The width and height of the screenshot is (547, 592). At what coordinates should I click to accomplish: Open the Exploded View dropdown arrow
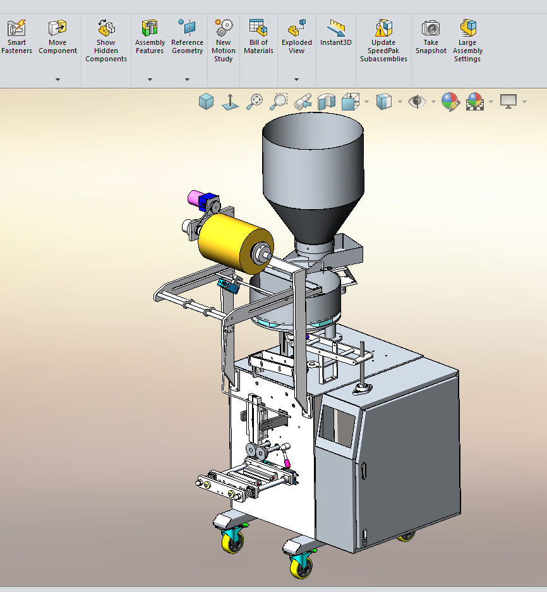pyautogui.click(x=296, y=80)
